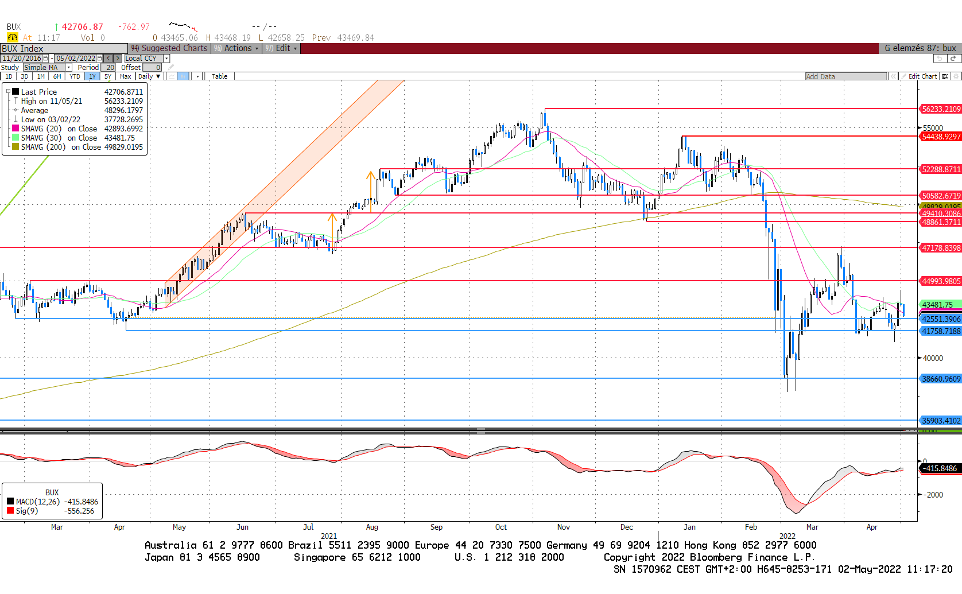Screen dimensions: 962x594
Task: Click the 54438.9297 price level label
Action: tap(941, 137)
